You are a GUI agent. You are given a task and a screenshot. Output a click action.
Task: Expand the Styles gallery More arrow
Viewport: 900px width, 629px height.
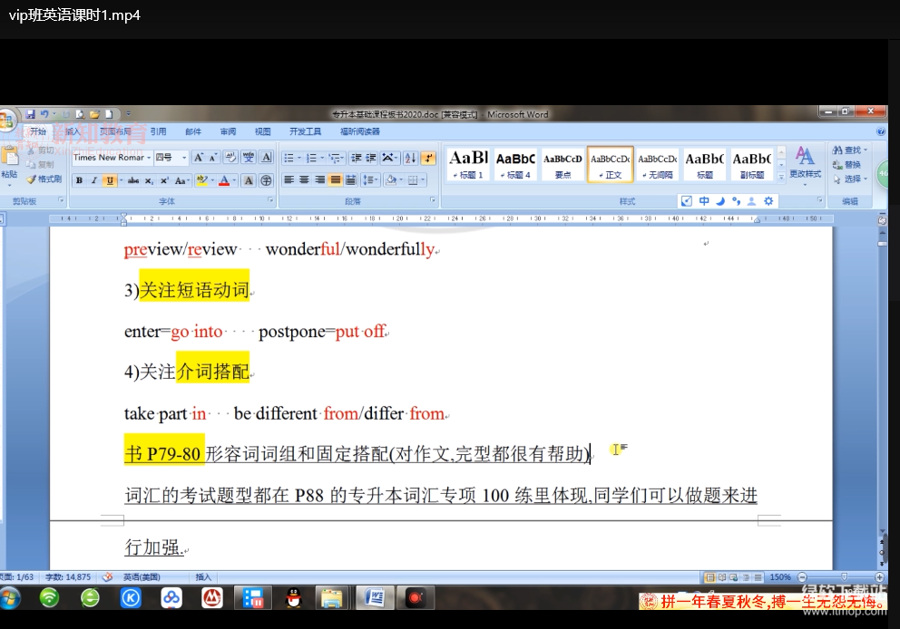click(x=781, y=178)
